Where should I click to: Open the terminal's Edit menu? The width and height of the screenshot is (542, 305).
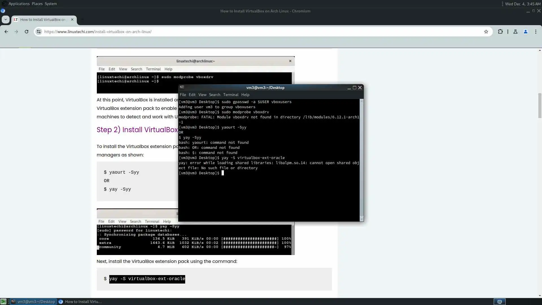tap(192, 95)
